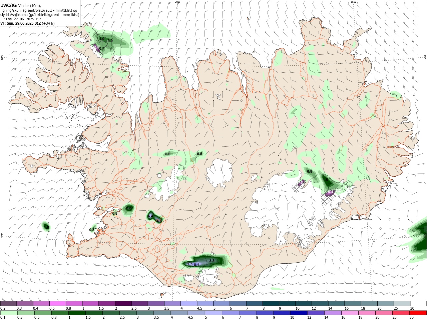Screen dimensions: 427x320
Task: Click the steel blue-gray 4 swatch, lower legend row
Action: click(x=179, y=313)
